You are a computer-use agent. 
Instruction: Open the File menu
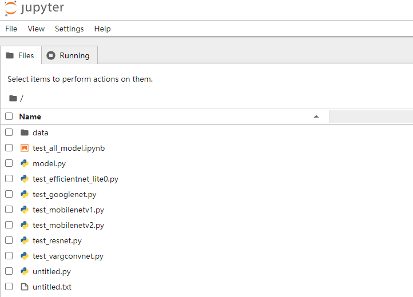click(x=11, y=29)
